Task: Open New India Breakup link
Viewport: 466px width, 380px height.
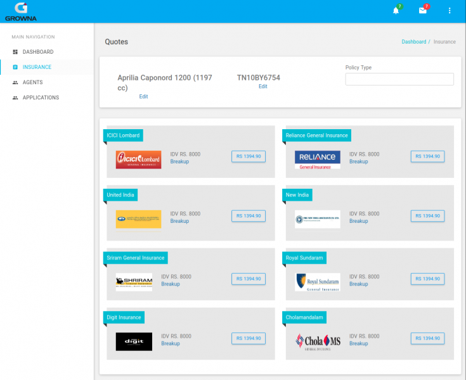Action: [358, 221]
